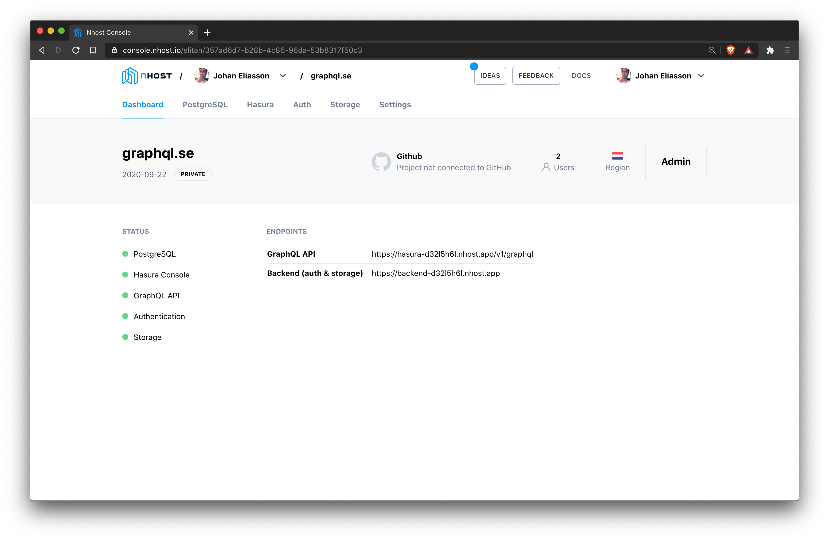This screenshot has width=829, height=540.
Task: Expand the breadcrumb account chevron
Action: coord(283,76)
